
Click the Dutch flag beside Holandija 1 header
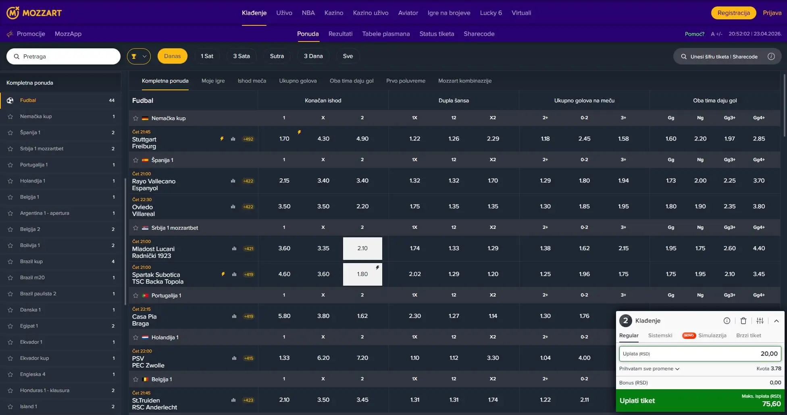tap(145, 338)
